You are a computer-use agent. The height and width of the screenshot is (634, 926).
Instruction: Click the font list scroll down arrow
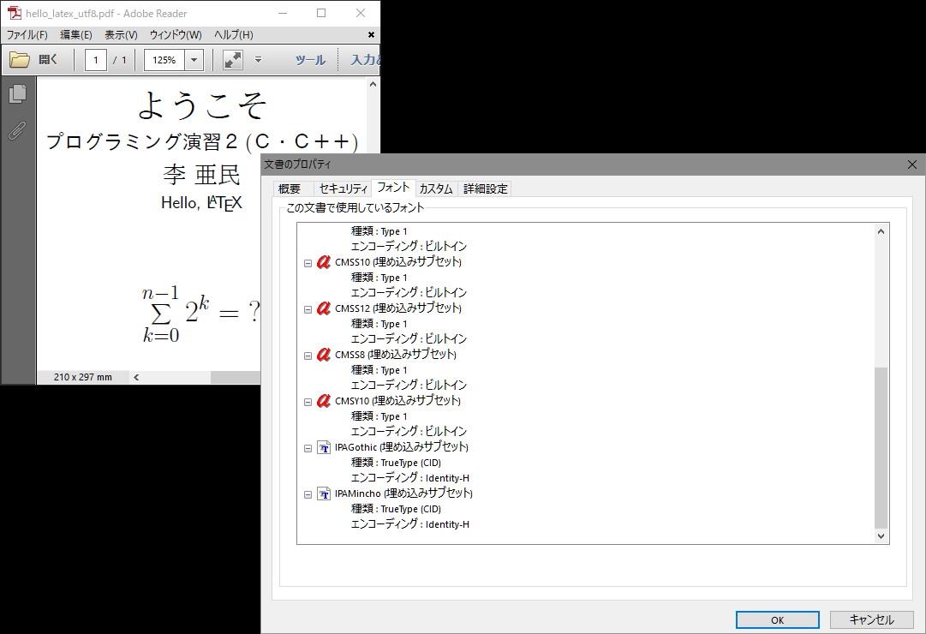(x=881, y=536)
